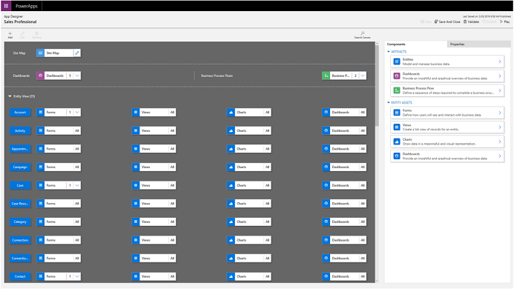Click Charts All box in Case row
The image size is (514, 289).
point(268,185)
